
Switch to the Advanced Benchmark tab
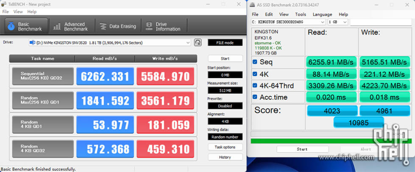pyautogui.click(x=70, y=26)
